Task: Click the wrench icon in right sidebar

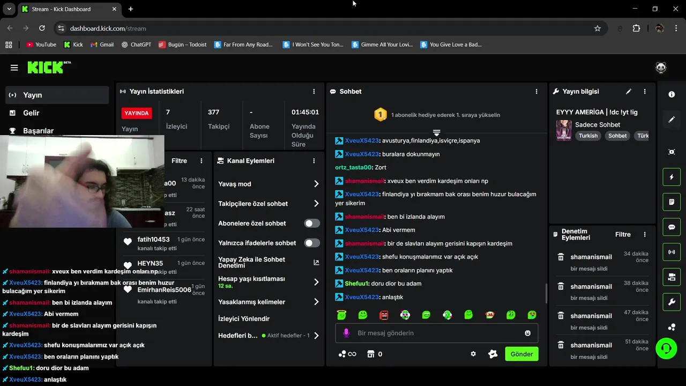Action: click(672, 302)
